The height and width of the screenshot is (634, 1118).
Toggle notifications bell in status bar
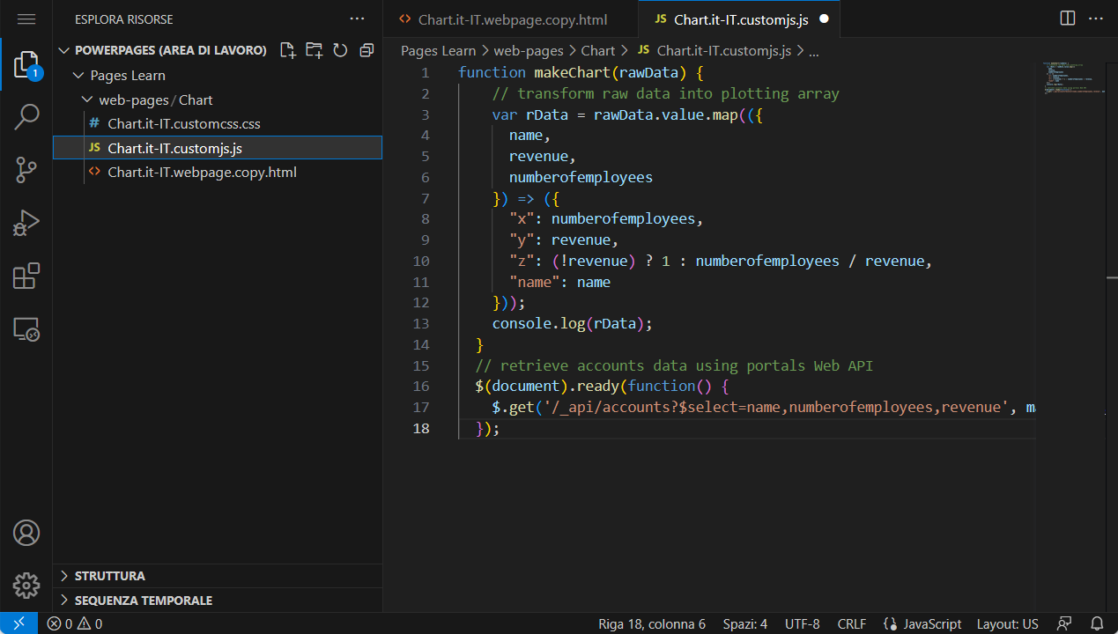pos(1097,623)
